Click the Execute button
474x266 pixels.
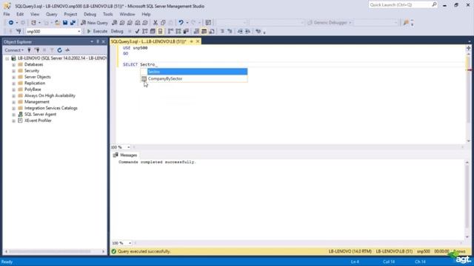click(97, 31)
